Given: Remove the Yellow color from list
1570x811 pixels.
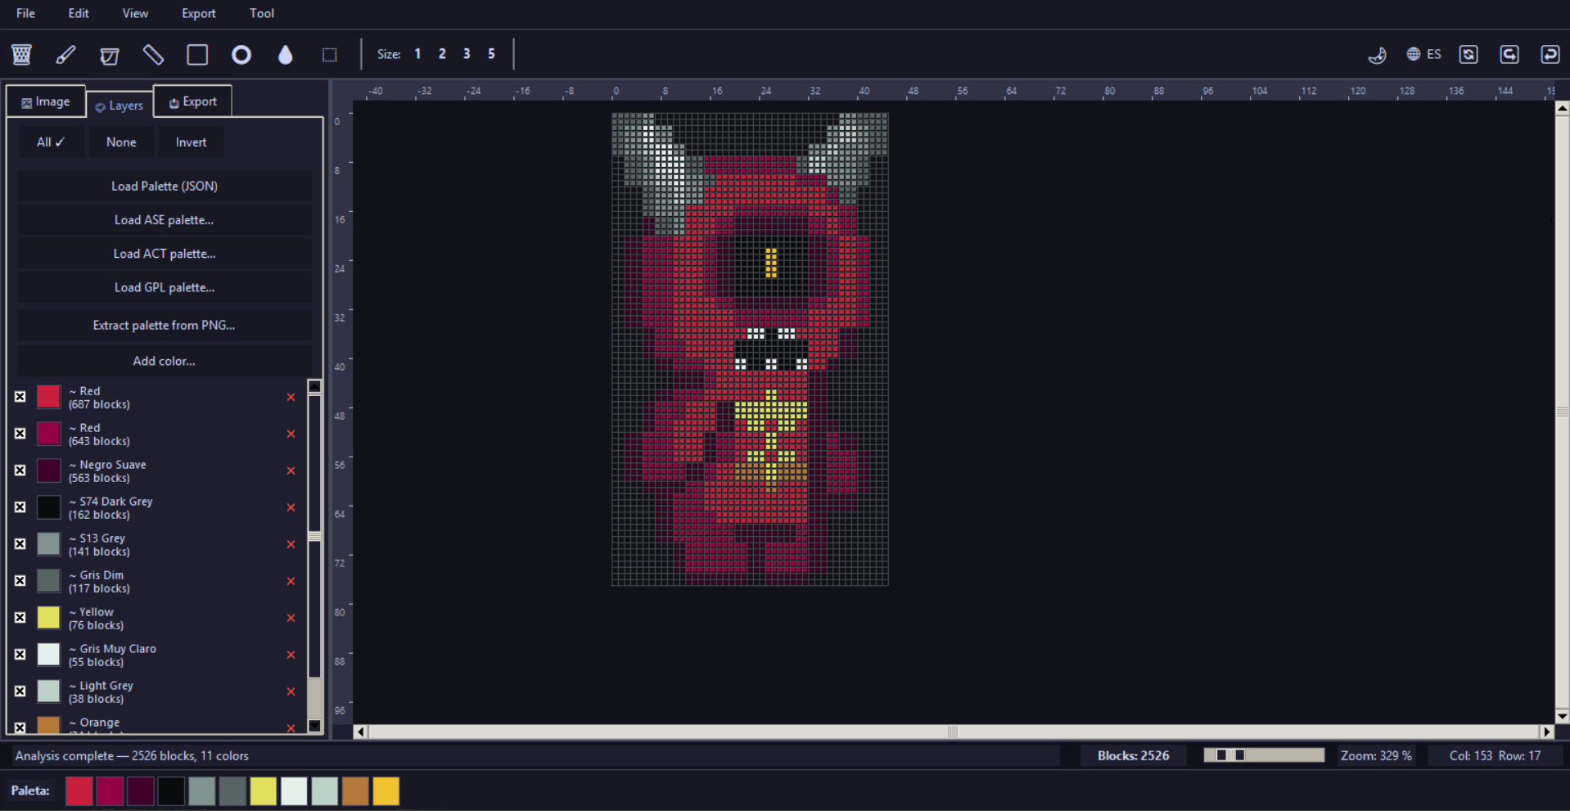Looking at the screenshot, I should (x=291, y=618).
